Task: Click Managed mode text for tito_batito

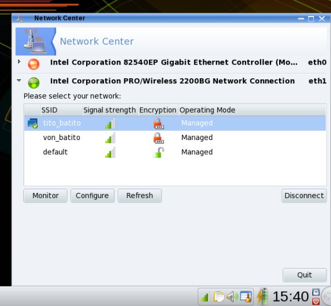Action: coord(197,124)
